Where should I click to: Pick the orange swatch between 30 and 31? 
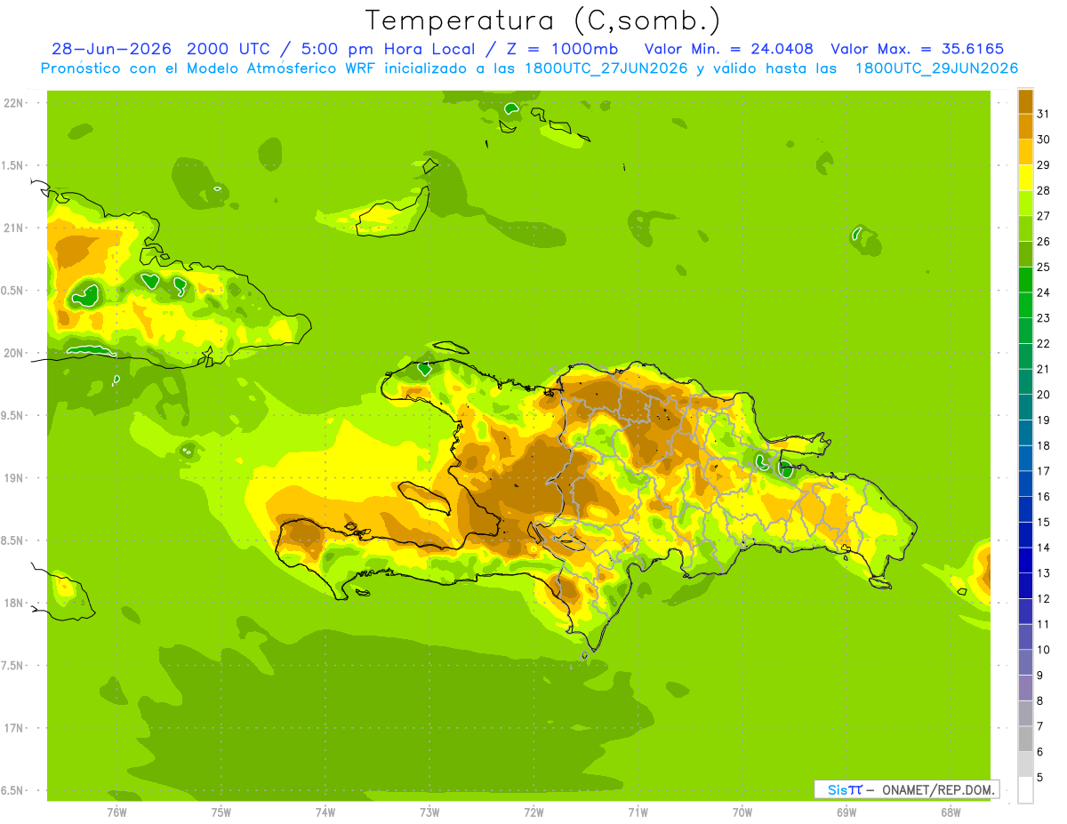[1025, 126]
